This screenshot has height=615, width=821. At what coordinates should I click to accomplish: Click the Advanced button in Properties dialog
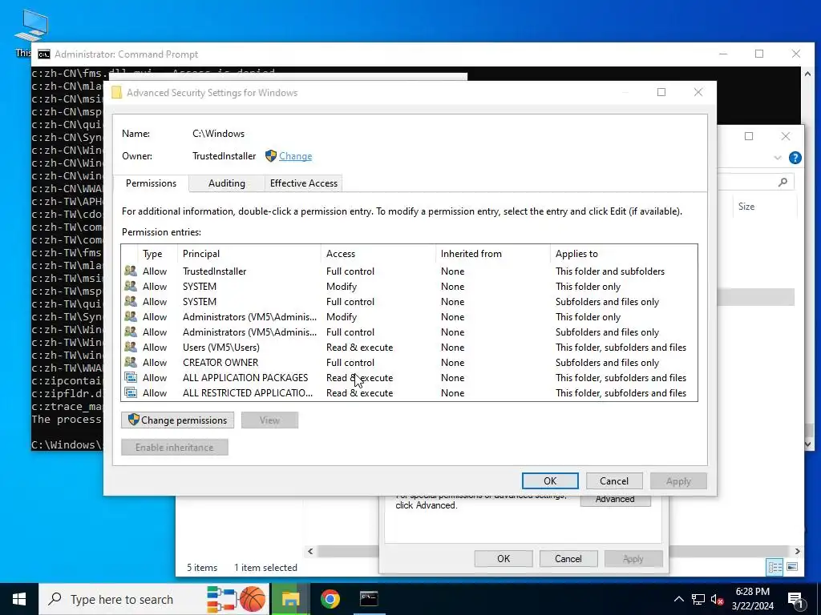(x=615, y=500)
